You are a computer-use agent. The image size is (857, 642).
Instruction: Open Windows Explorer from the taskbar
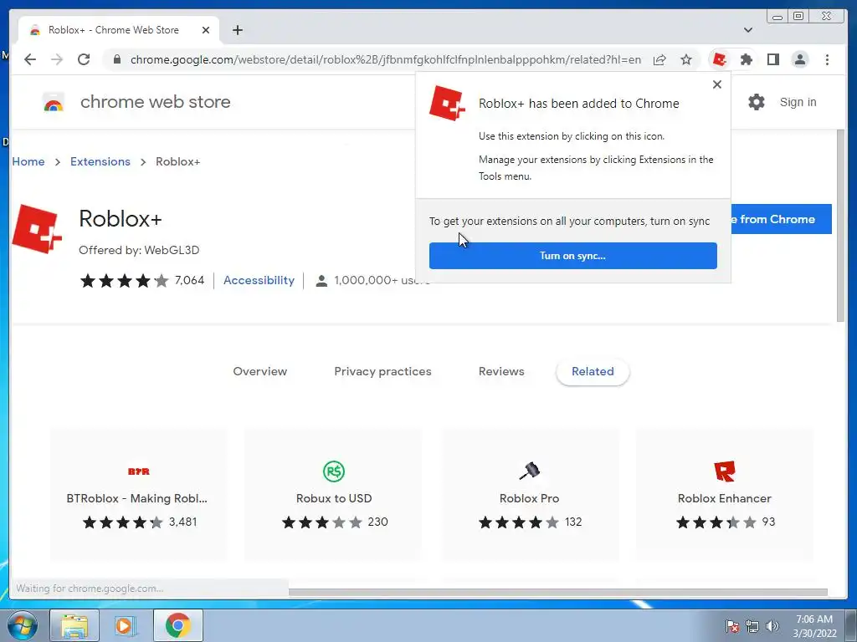click(74, 625)
